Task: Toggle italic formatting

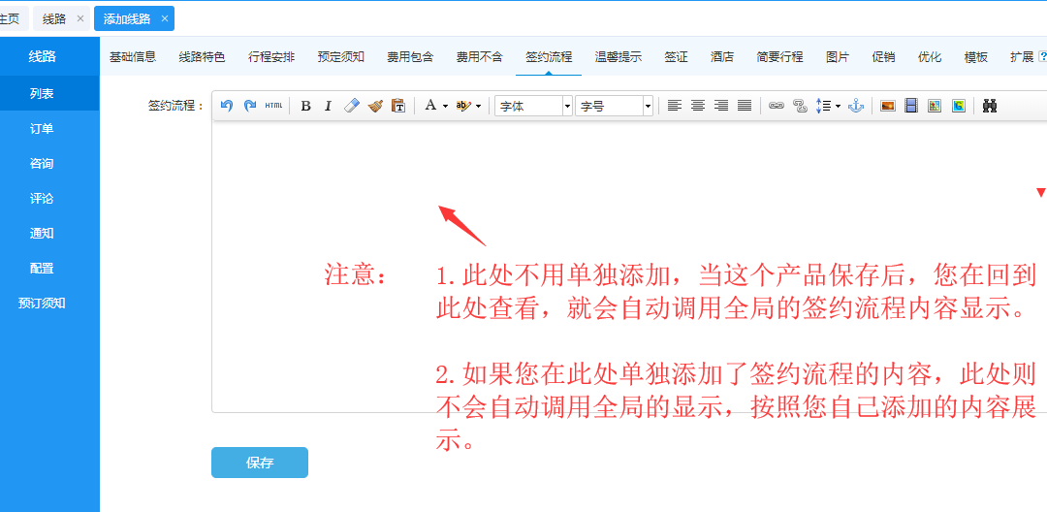Action: [x=328, y=106]
